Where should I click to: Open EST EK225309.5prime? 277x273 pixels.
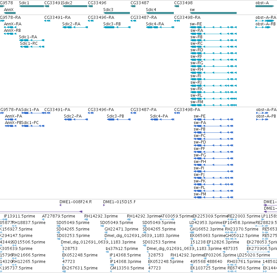pyautogui.click(x=210, y=216)
